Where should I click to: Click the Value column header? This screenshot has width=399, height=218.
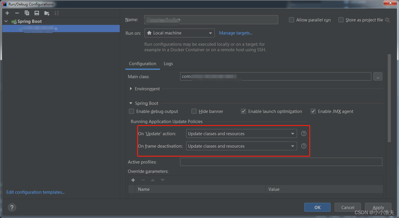point(324,189)
